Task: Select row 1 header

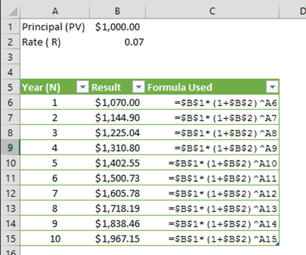Action: (x=10, y=27)
